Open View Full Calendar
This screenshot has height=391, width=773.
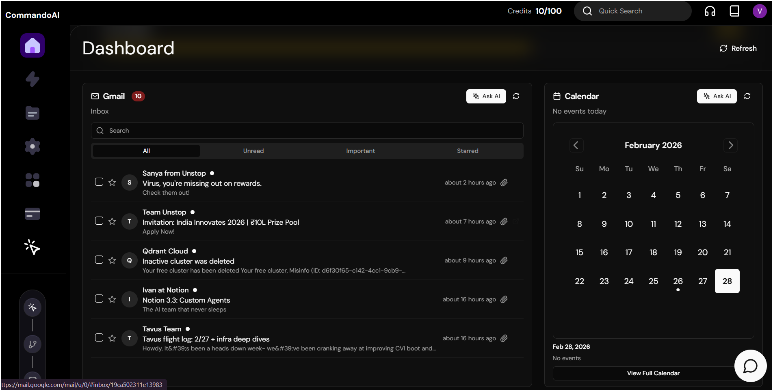coord(653,373)
